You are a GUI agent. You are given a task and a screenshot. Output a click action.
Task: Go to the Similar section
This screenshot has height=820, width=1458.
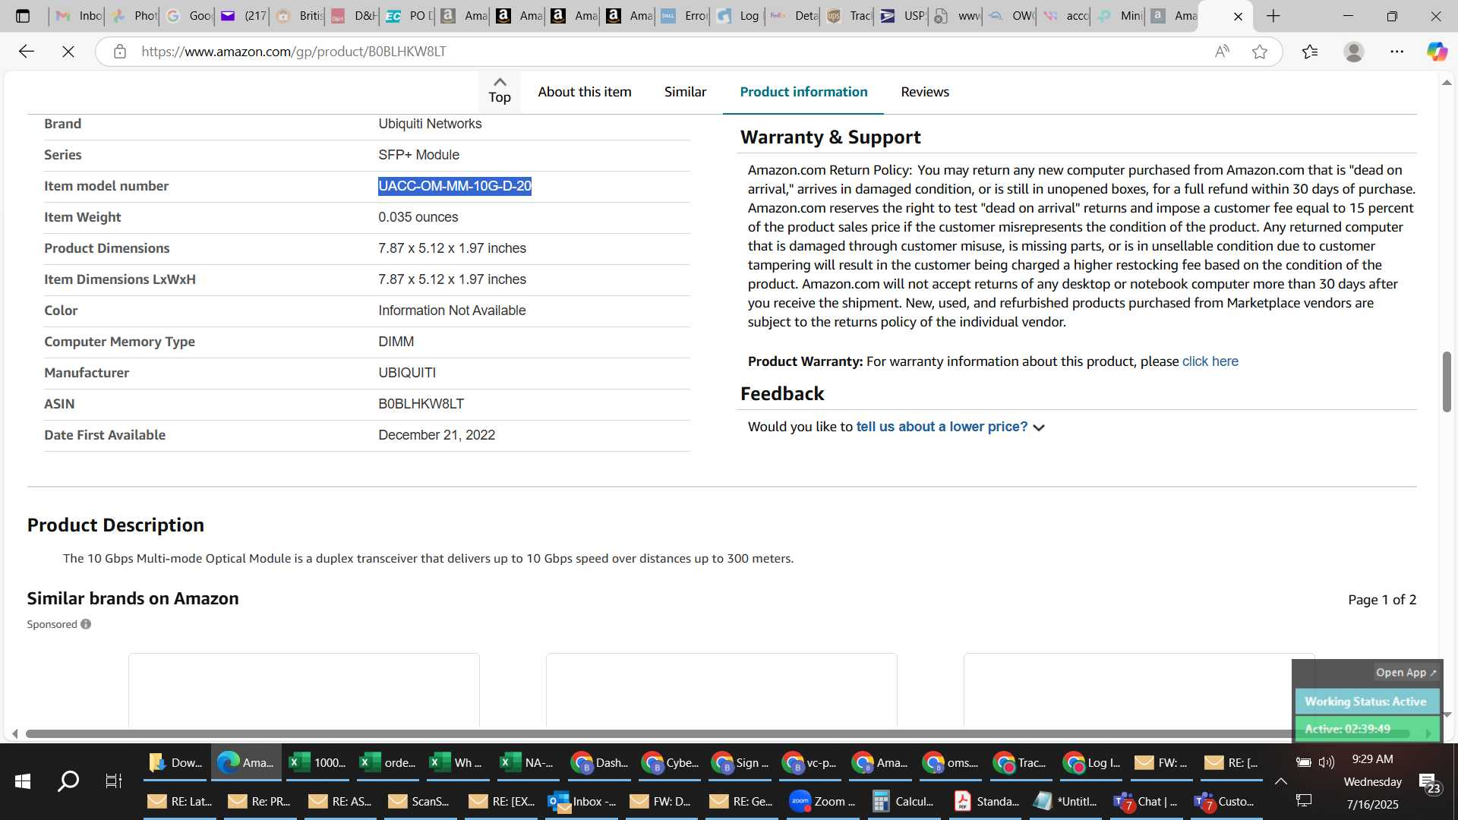point(685,92)
